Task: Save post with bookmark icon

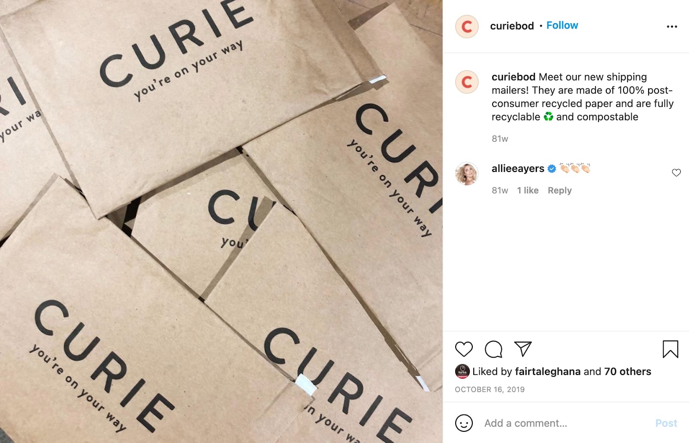Action: click(670, 349)
